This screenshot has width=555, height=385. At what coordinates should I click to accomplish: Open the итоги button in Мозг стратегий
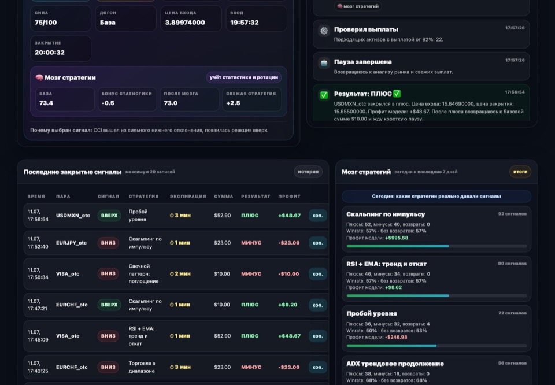pyautogui.click(x=520, y=172)
